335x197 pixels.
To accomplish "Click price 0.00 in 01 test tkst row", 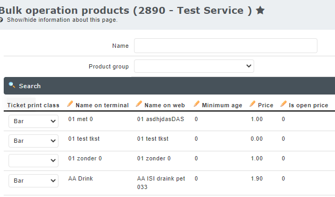I will click(x=257, y=139).
